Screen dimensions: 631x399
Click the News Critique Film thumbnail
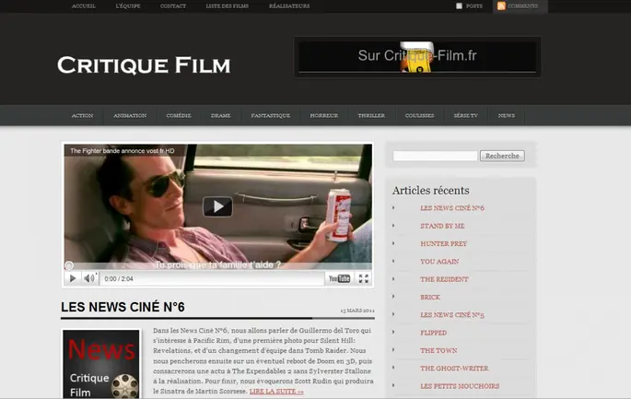[100, 364]
